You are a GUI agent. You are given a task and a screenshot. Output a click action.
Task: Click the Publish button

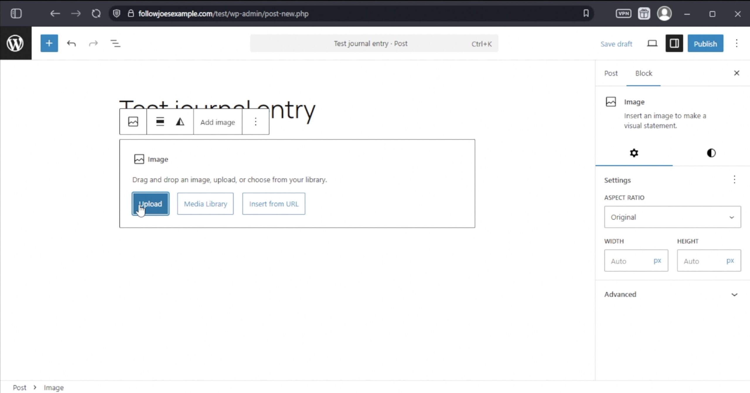pos(705,43)
